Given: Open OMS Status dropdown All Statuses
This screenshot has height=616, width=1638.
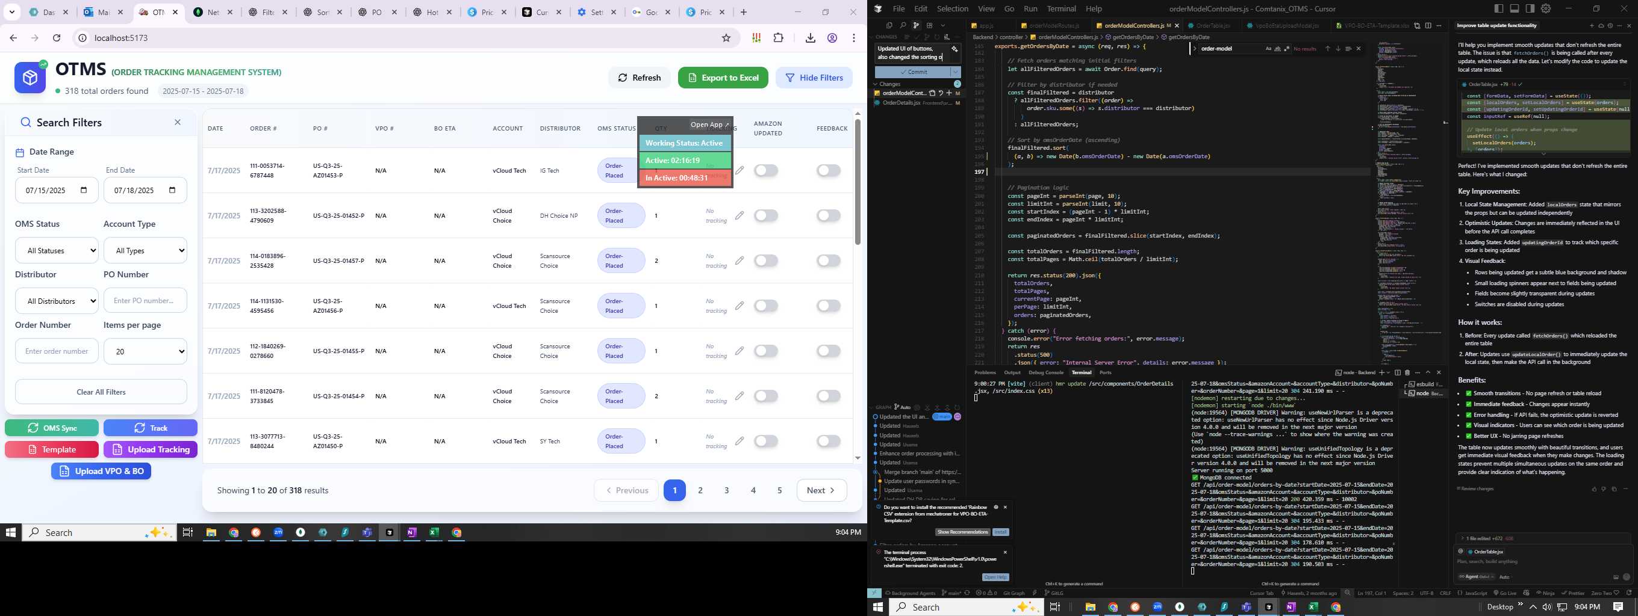Looking at the screenshot, I should click(x=57, y=250).
